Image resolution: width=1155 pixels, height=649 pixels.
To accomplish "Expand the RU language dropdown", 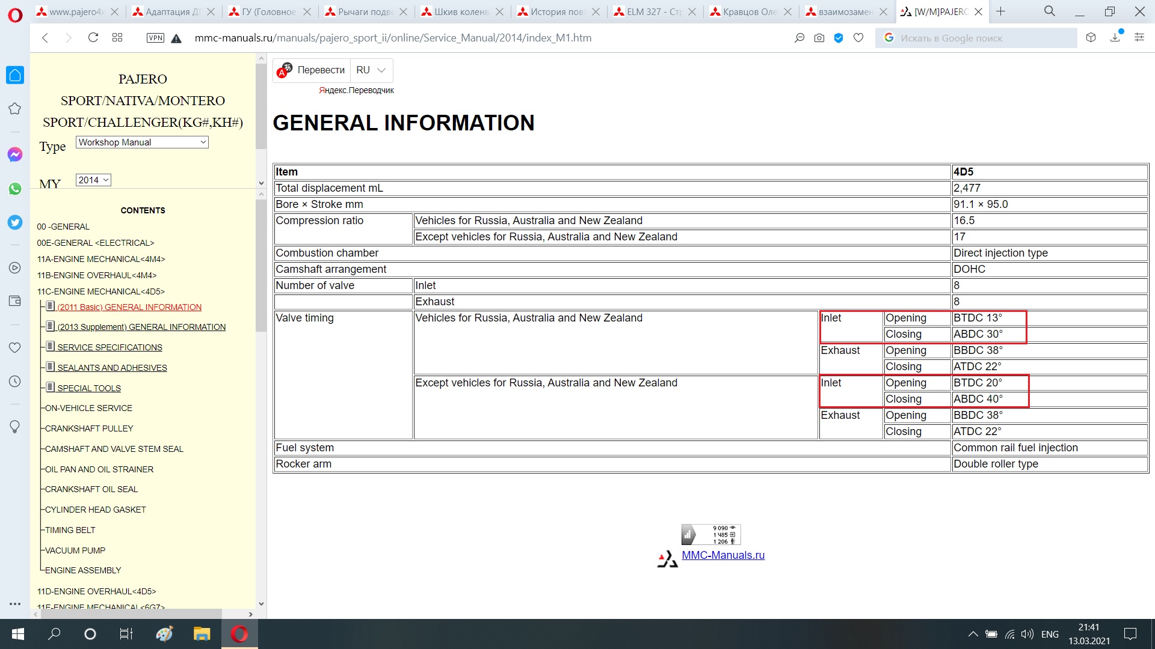I will click(x=371, y=70).
